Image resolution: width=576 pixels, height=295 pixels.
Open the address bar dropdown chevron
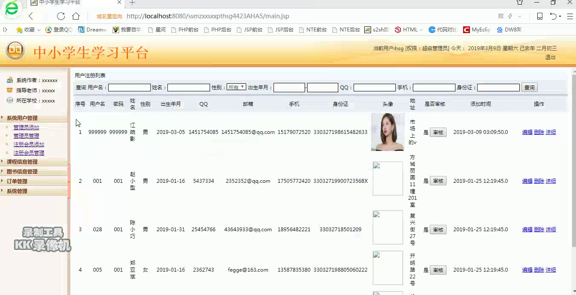tap(519, 17)
